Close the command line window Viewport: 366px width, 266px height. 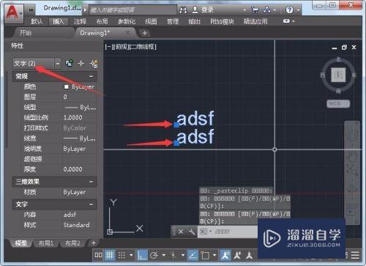[x=181, y=232]
